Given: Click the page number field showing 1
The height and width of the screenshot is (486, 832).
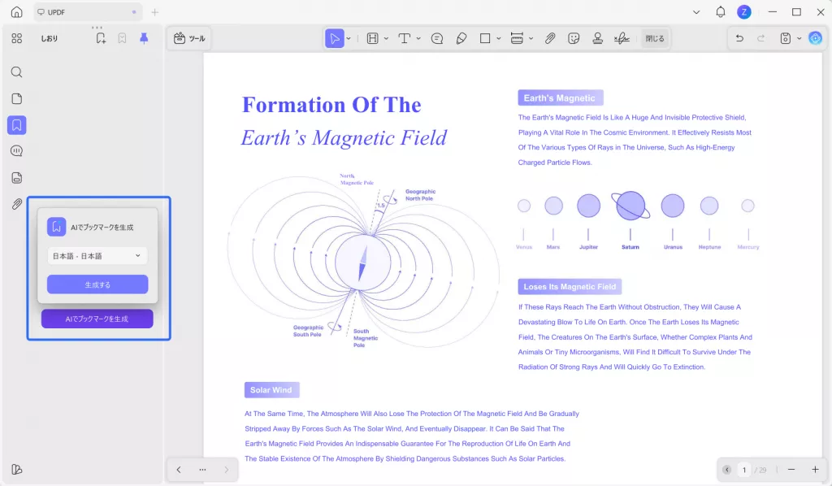Looking at the screenshot, I should (x=744, y=470).
